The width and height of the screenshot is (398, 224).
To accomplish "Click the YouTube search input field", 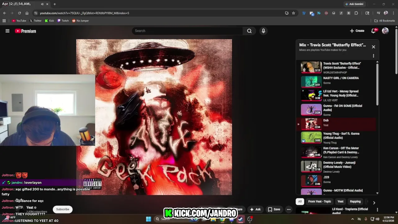I will tap(187, 31).
